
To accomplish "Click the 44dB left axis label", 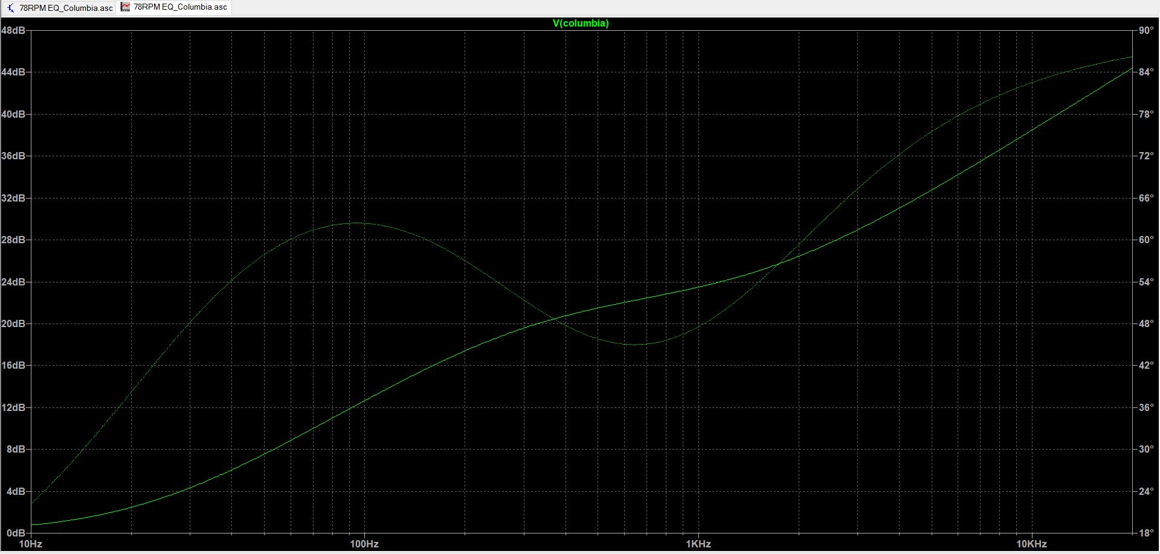I will [13, 72].
